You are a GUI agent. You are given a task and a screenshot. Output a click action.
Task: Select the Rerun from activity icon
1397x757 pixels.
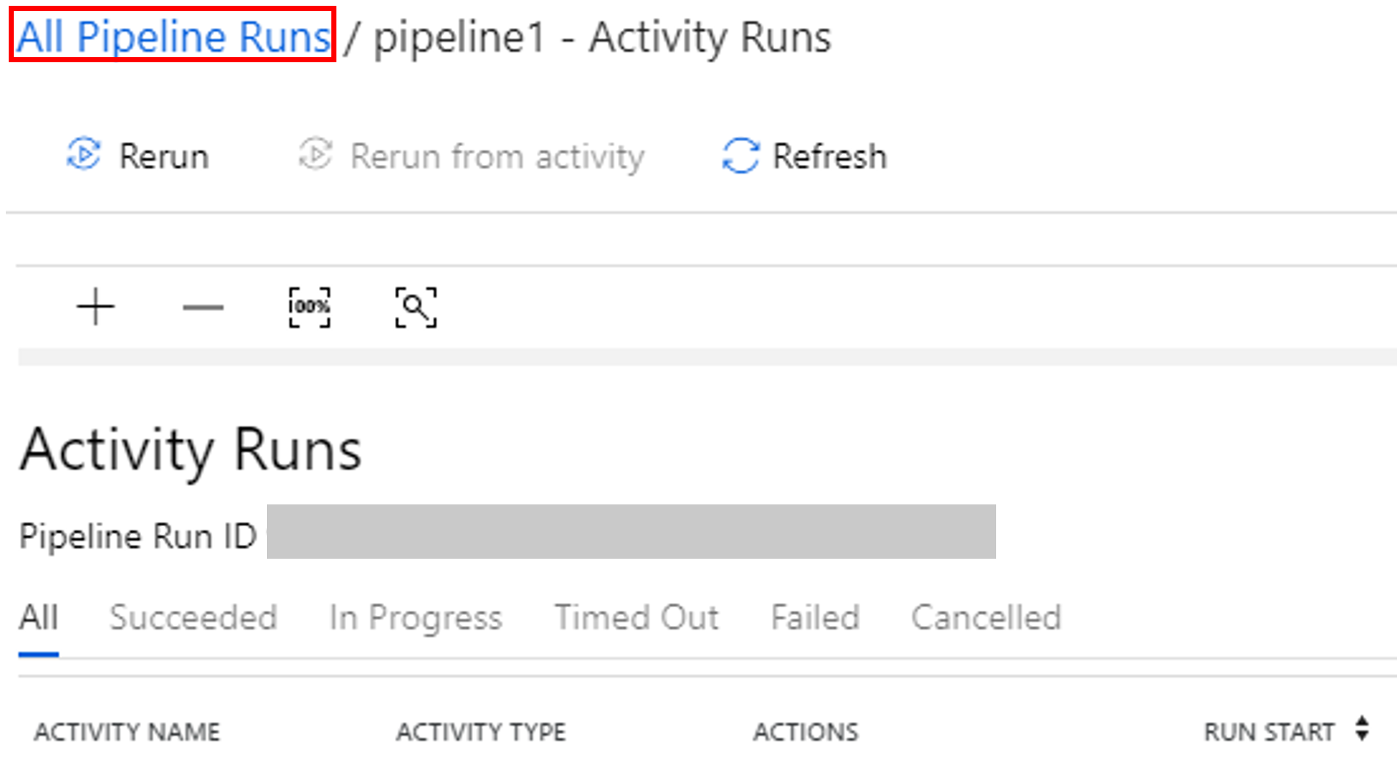click(x=316, y=155)
